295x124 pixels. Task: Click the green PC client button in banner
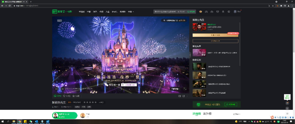coord(231,105)
